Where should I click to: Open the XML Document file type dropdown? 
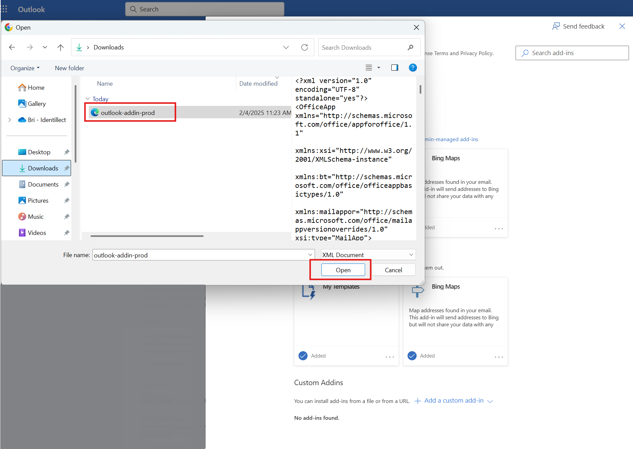pyautogui.click(x=368, y=255)
